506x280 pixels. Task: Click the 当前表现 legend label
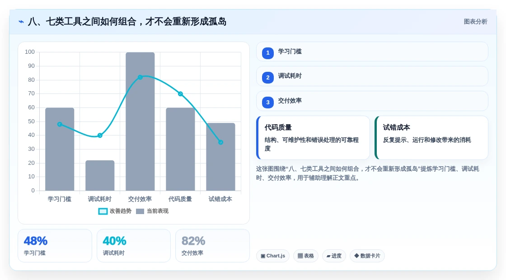click(158, 211)
